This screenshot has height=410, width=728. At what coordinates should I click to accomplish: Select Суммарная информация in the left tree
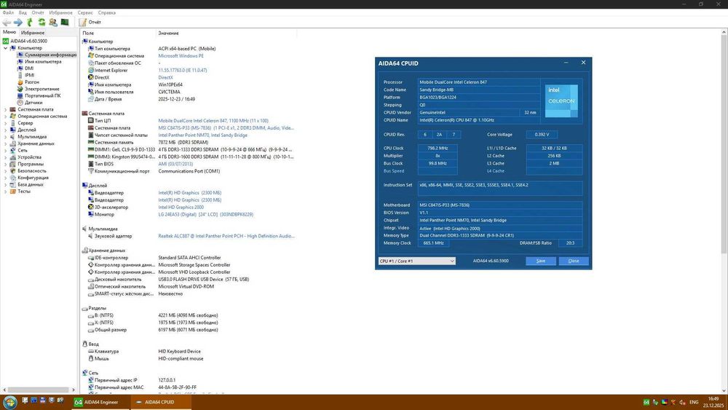tap(50, 55)
